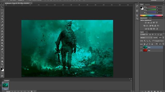Select the Horizontal Type tool
The height and width of the screenshot is (92, 165).
[x=2, y=52]
